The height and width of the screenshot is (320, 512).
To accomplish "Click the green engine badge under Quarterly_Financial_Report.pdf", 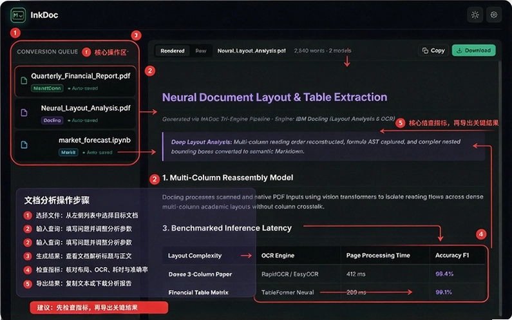I will 47,88.
